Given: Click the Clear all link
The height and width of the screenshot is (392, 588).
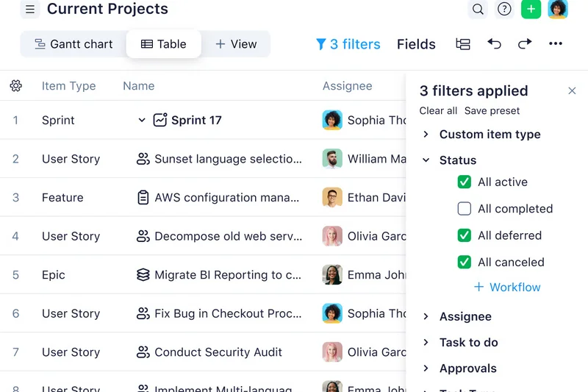Looking at the screenshot, I should (x=438, y=111).
